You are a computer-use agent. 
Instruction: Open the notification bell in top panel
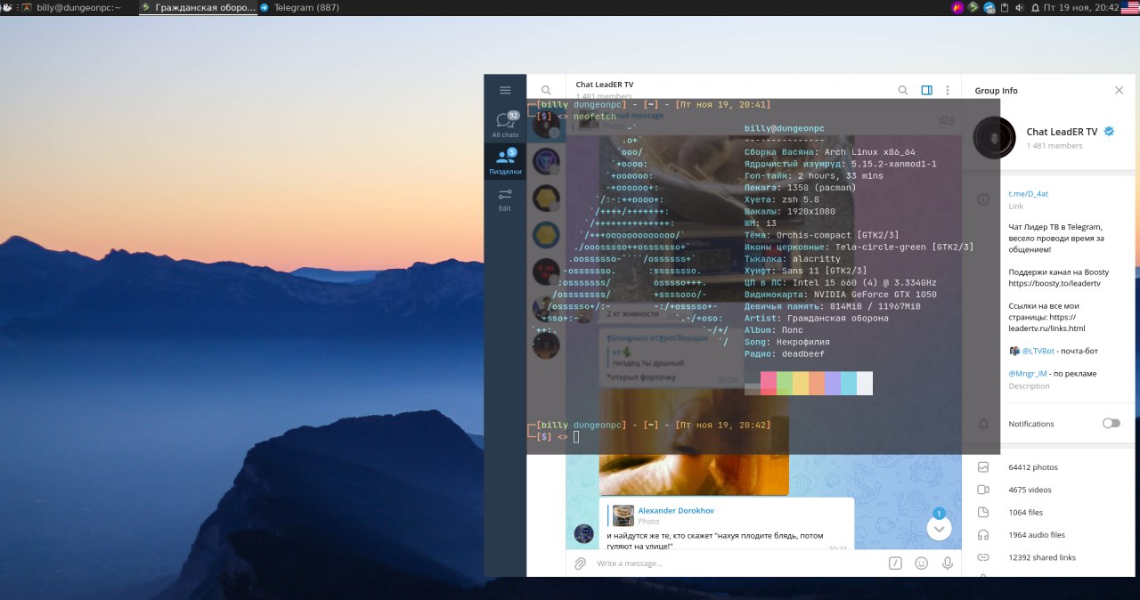click(x=1035, y=7)
